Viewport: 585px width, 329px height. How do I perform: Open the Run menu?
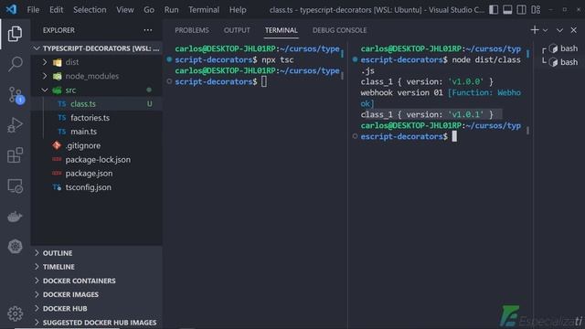[x=171, y=10]
